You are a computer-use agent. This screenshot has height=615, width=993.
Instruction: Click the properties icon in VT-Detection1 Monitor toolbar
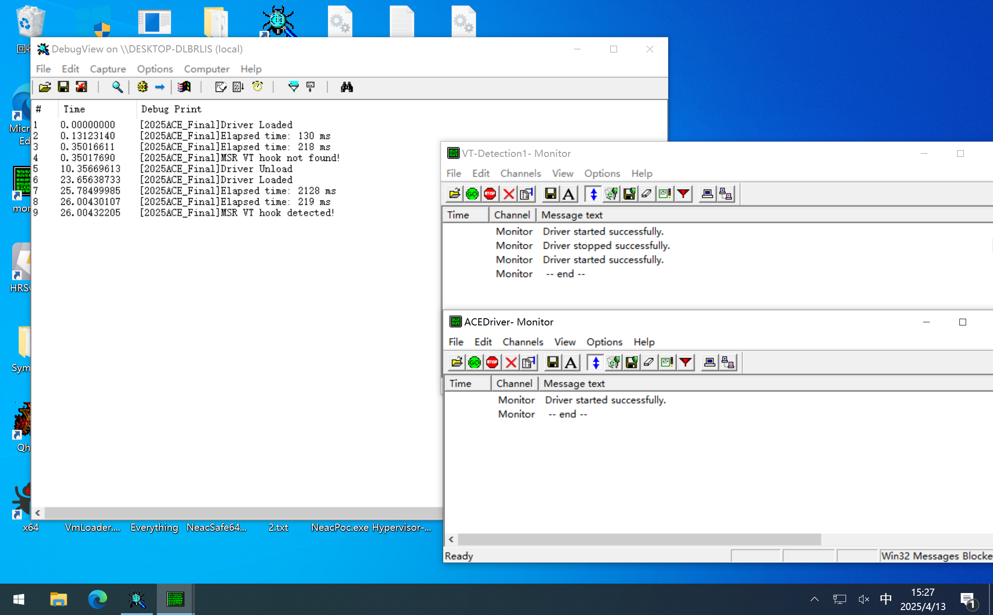pos(527,194)
